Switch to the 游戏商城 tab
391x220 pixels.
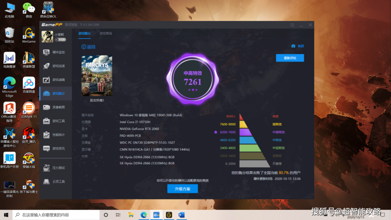pyautogui.click(x=106, y=33)
